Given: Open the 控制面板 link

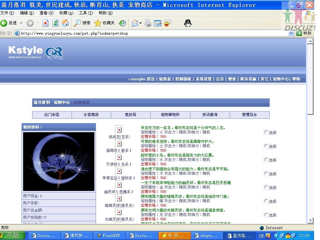Looking at the screenshot, I should click(x=183, y=79).
